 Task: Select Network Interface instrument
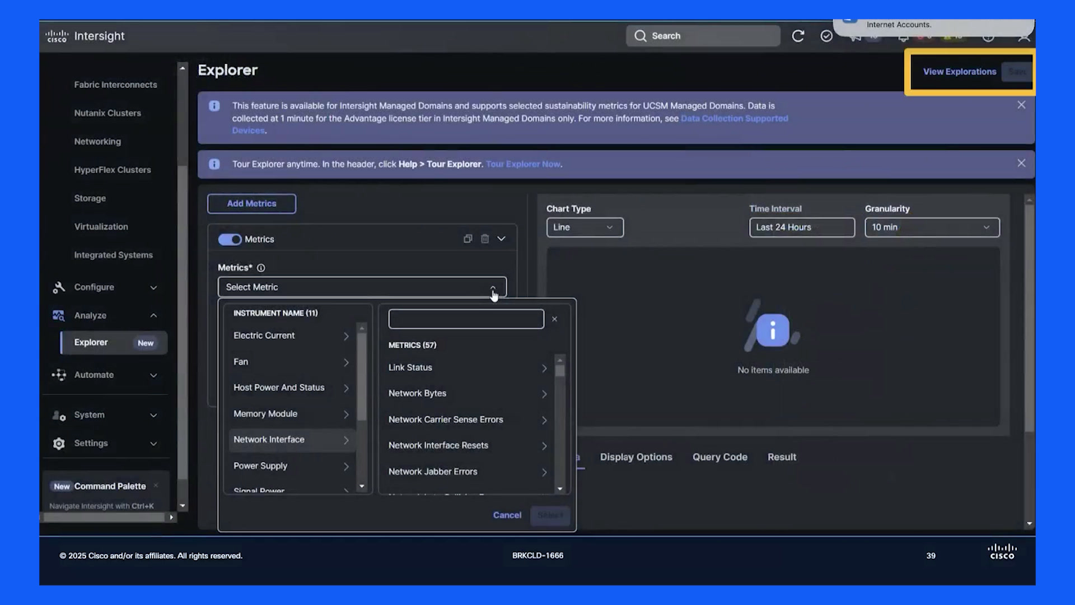pos(291,440)
